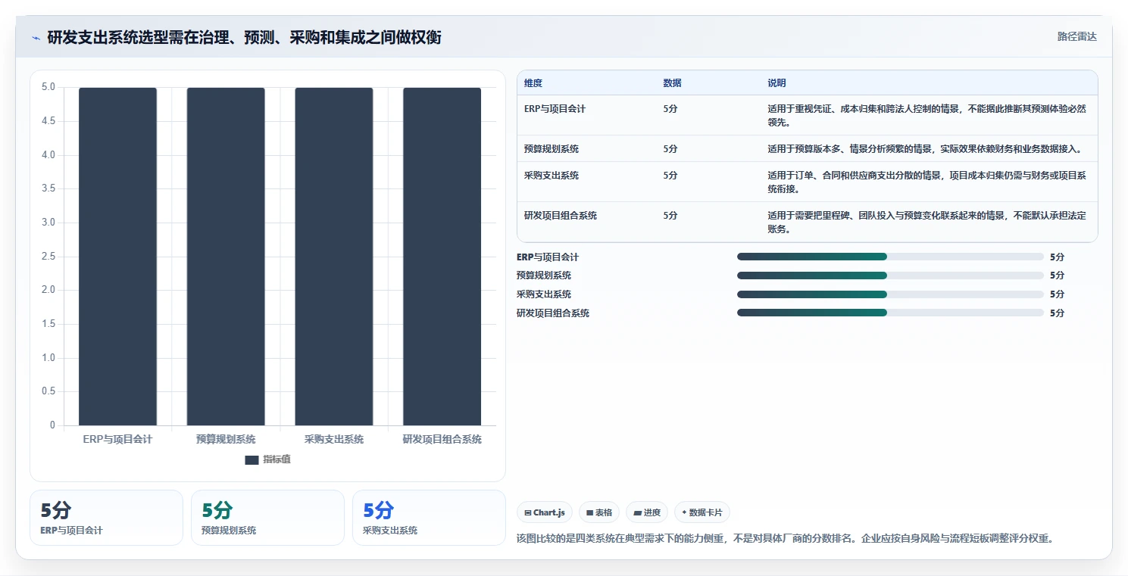1128x576 pixels.
Task: Click the 5分 value in ERP与项目会计 table row
Action: 670,109
